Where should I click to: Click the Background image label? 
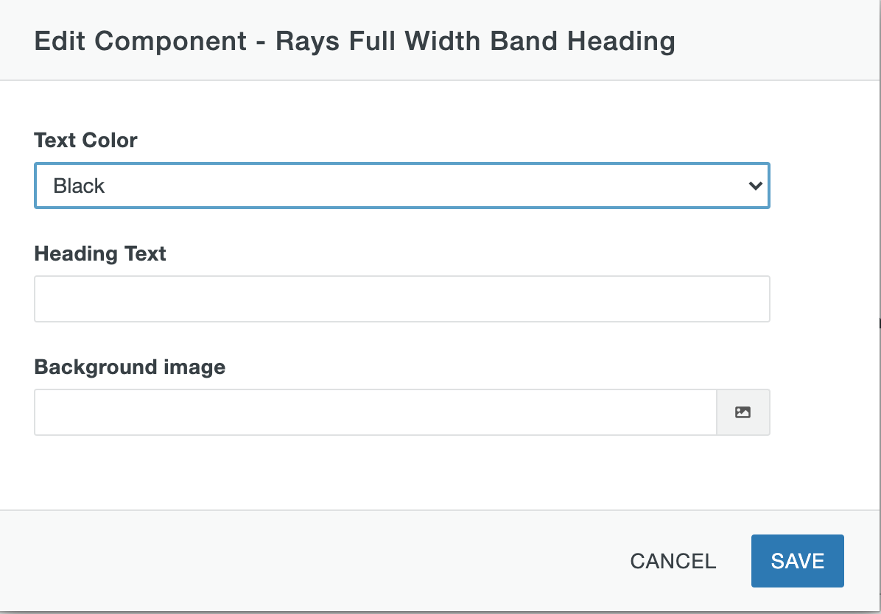(129, 367)
